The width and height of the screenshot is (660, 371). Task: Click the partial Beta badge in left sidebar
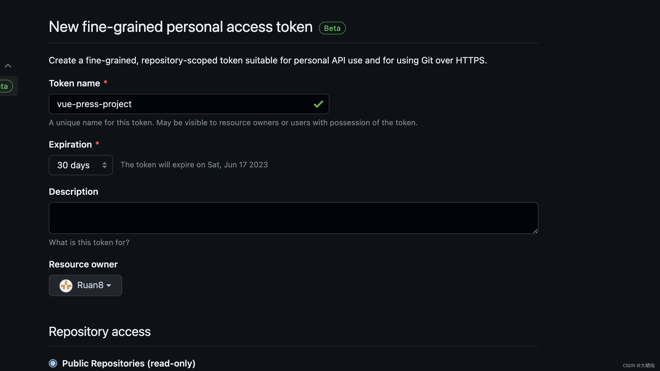[6, 86]
